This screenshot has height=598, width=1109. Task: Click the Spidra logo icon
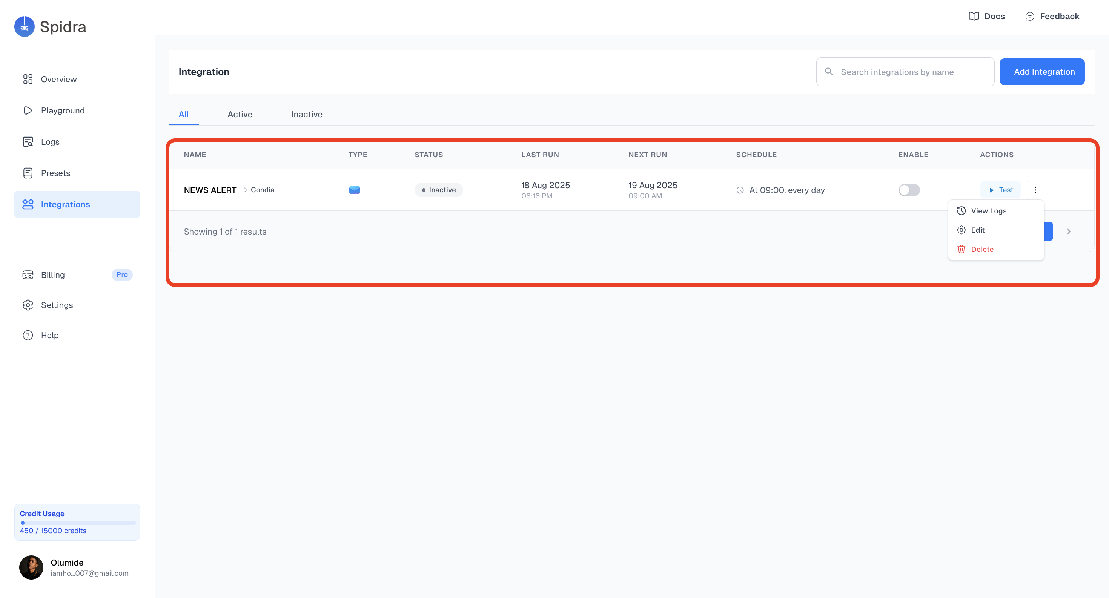point(24,27)
